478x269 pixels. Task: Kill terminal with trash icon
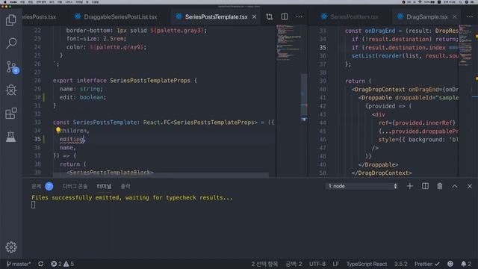pos(440,186)
